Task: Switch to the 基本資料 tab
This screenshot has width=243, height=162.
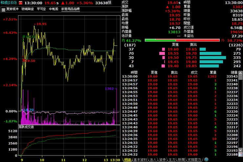Action: (x=140, y=159)
